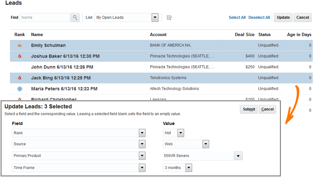Click the warm rank icon for Emily Schulman
The height and width of the screenshot is (177, 313).
pyautogui.click(x=20, y=46)
